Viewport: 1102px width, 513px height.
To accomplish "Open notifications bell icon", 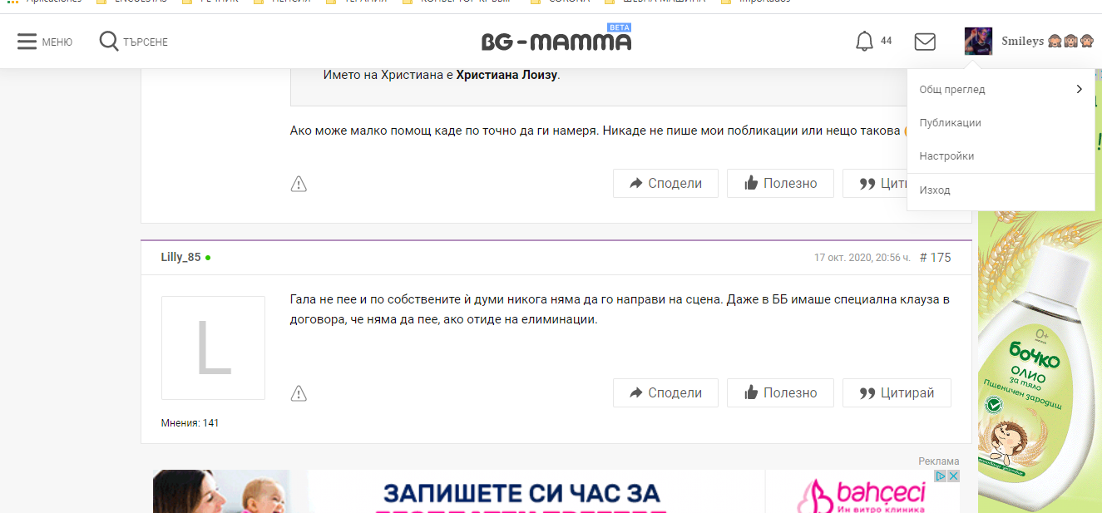I will coord(864,42).
